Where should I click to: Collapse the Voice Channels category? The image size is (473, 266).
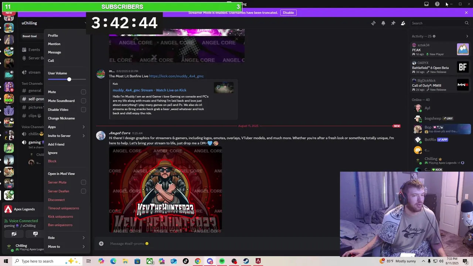pyautogui.click(x=33, y=127)
